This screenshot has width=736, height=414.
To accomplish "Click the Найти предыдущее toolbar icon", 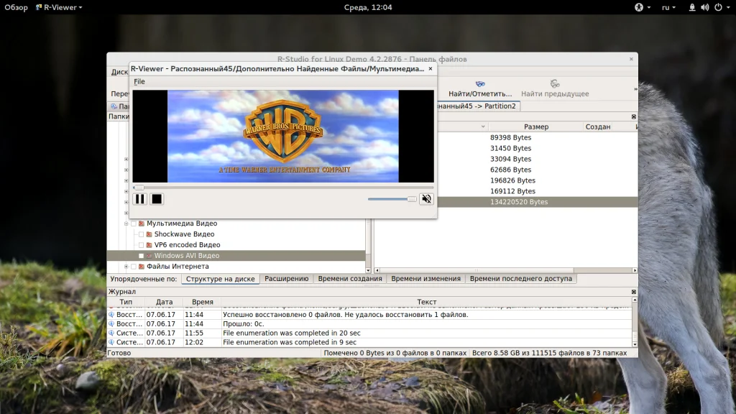I will pyautogui.click(x=555, y=84).
